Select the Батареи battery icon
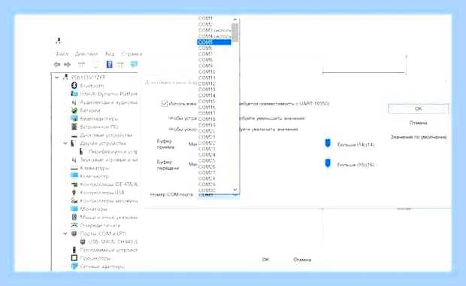This screenshot has width=466, height=286. (x=74, y=111)
